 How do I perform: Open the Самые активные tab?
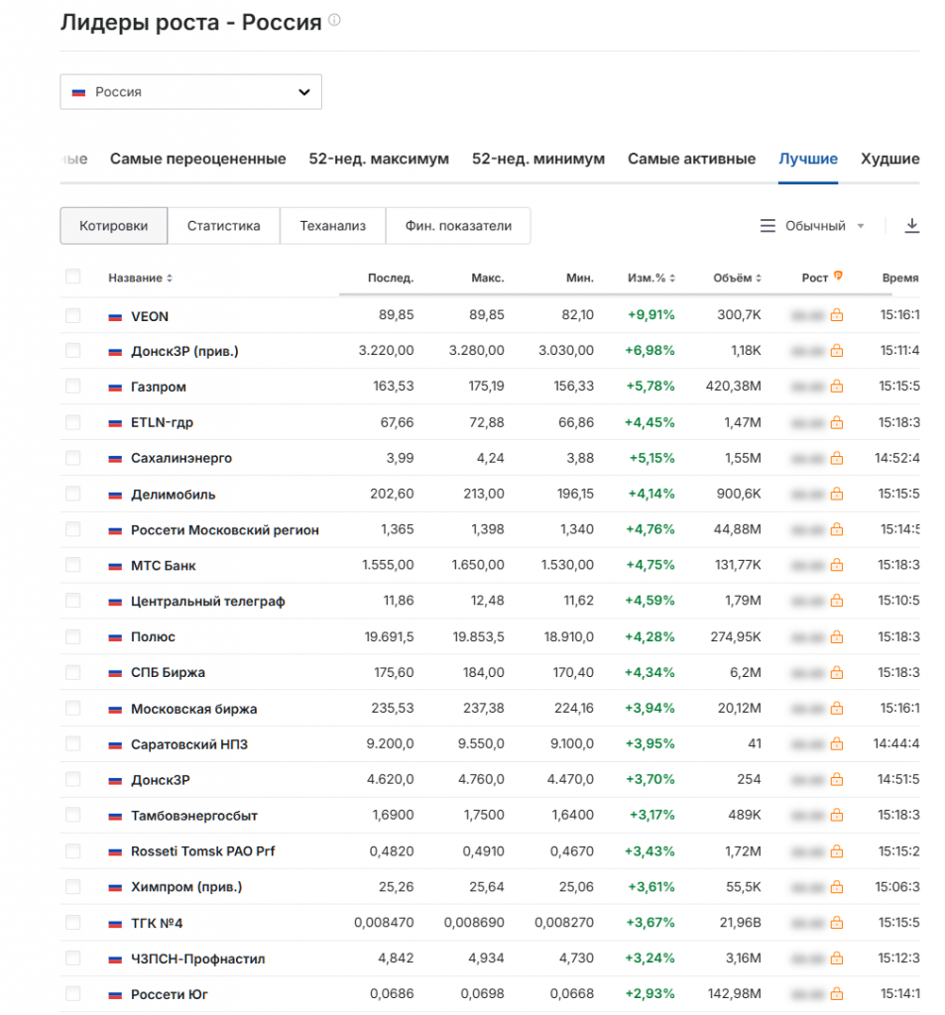click(691, 159)
